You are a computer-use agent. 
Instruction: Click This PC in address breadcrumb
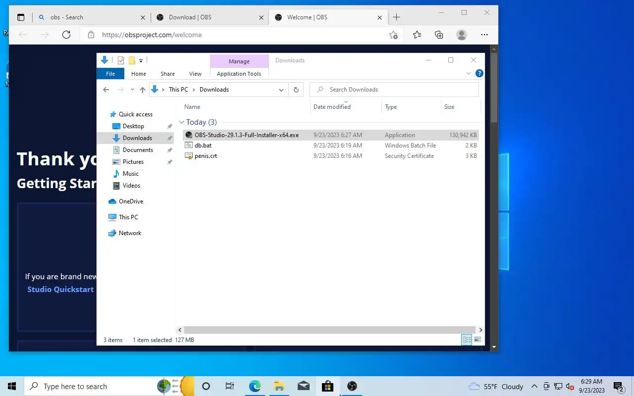178,90
